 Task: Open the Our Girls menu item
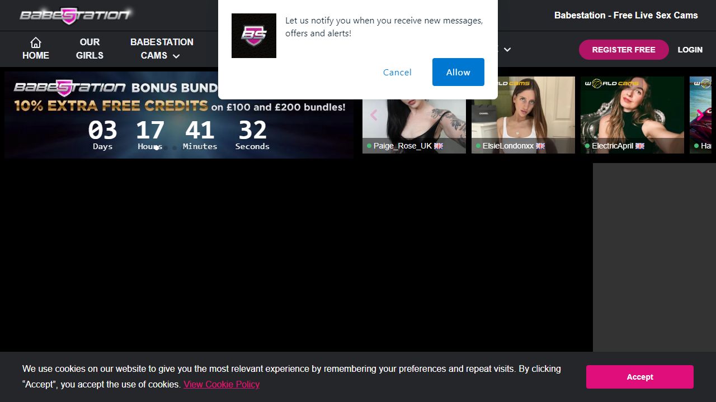[89, 49]
